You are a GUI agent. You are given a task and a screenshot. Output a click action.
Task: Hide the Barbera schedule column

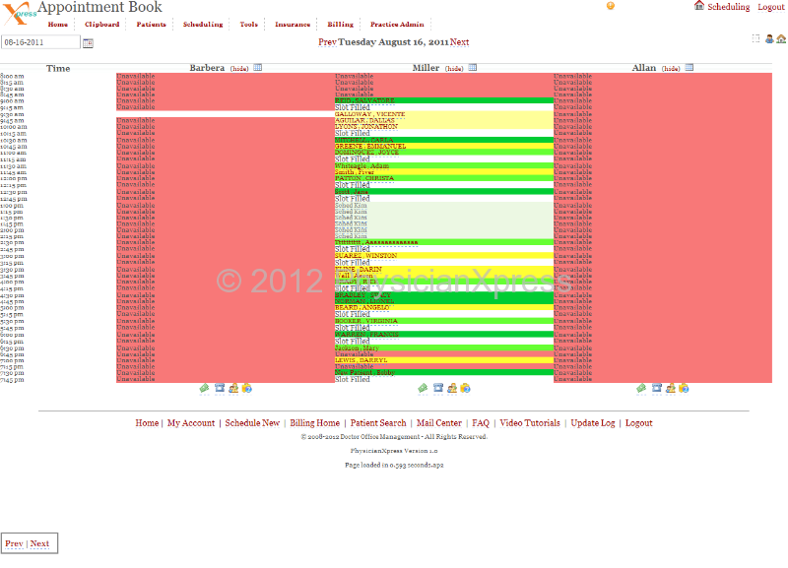239,69
